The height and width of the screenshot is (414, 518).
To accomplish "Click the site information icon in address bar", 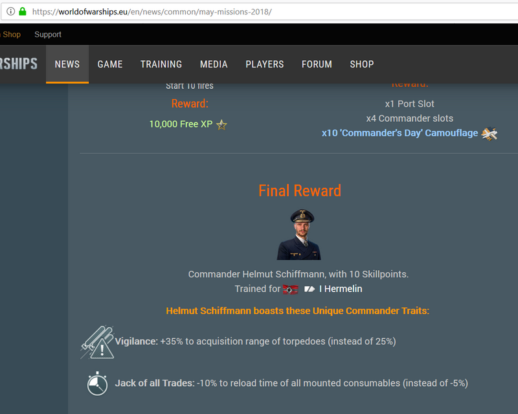I will click(10, 12).
